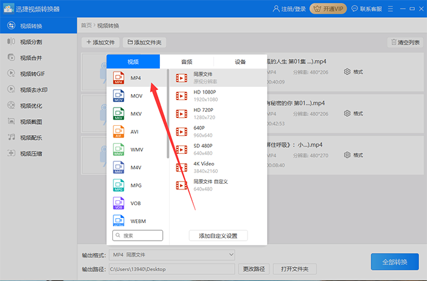Pick the AVI format icon
Screen dimensions: 427x281
click(118, 131)
